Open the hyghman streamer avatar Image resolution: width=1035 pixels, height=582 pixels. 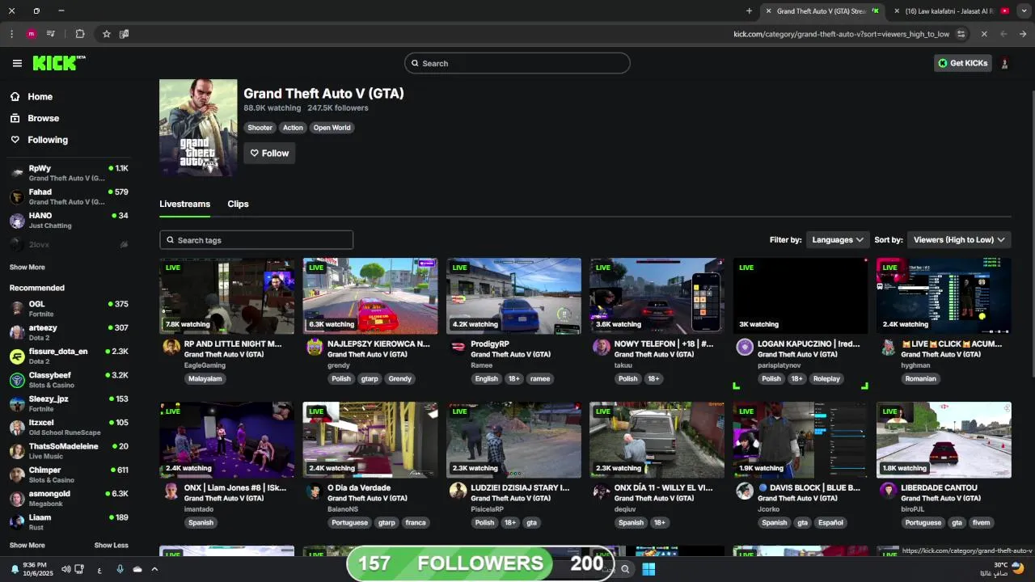coord(889,348)
